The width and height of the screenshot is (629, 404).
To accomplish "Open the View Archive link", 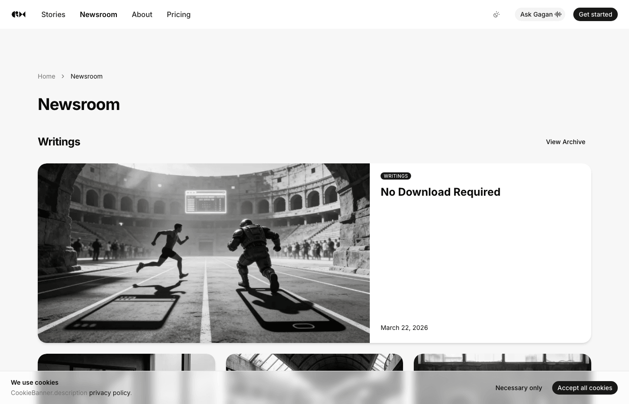I will 565,142.
